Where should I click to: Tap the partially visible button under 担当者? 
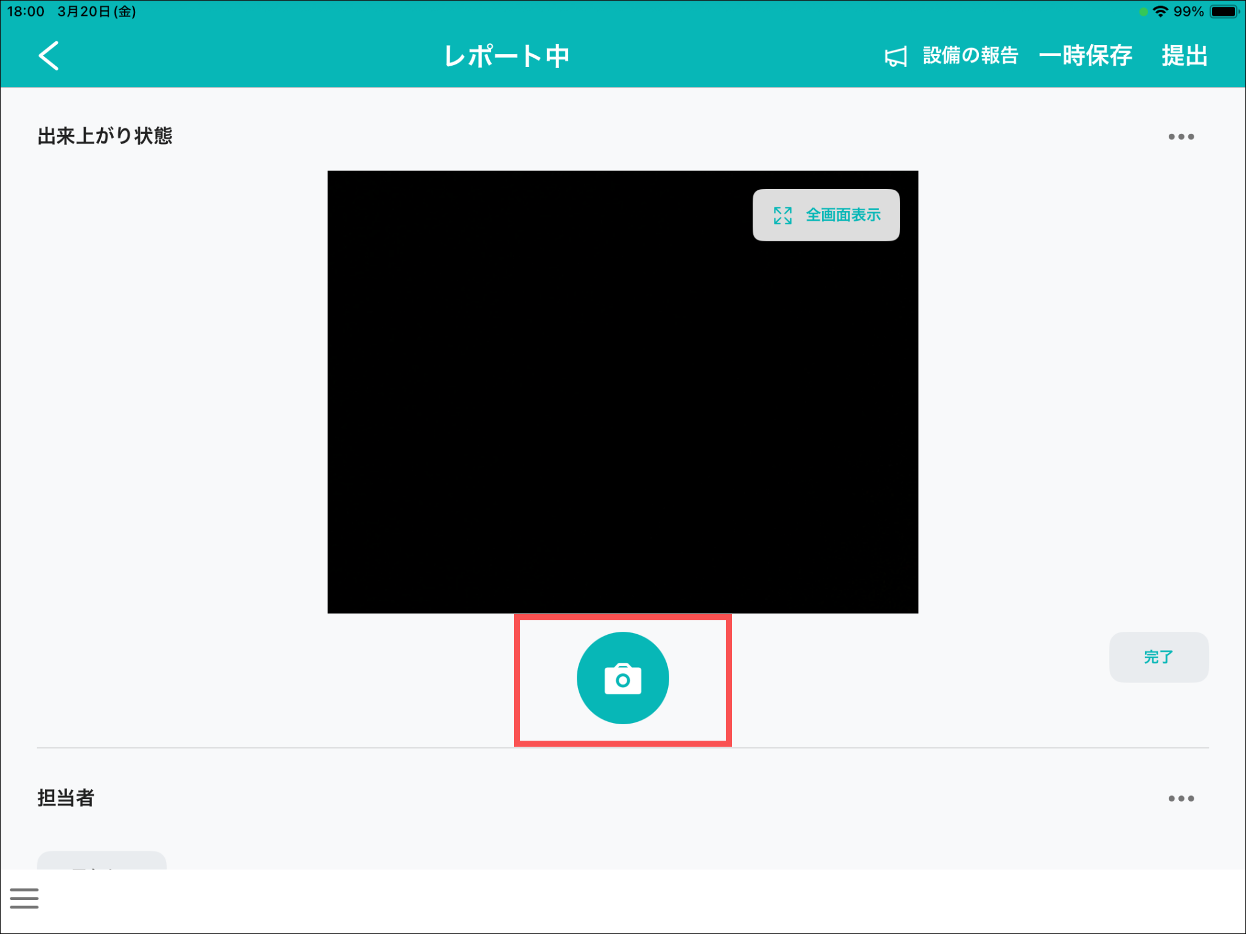(x=102, y=860)
